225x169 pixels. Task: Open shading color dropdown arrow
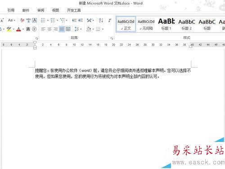[93, 29]
